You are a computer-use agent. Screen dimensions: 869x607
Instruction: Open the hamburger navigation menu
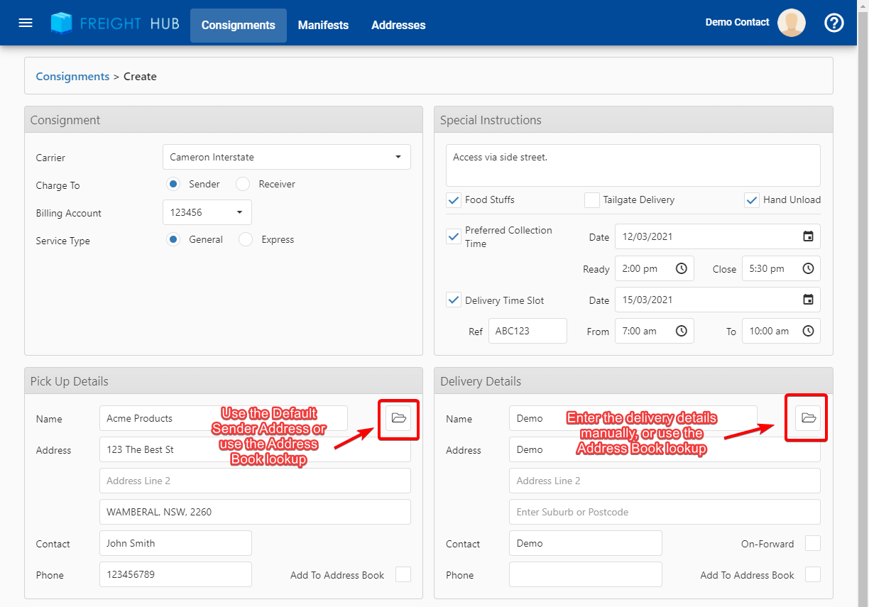coord(26,23)
